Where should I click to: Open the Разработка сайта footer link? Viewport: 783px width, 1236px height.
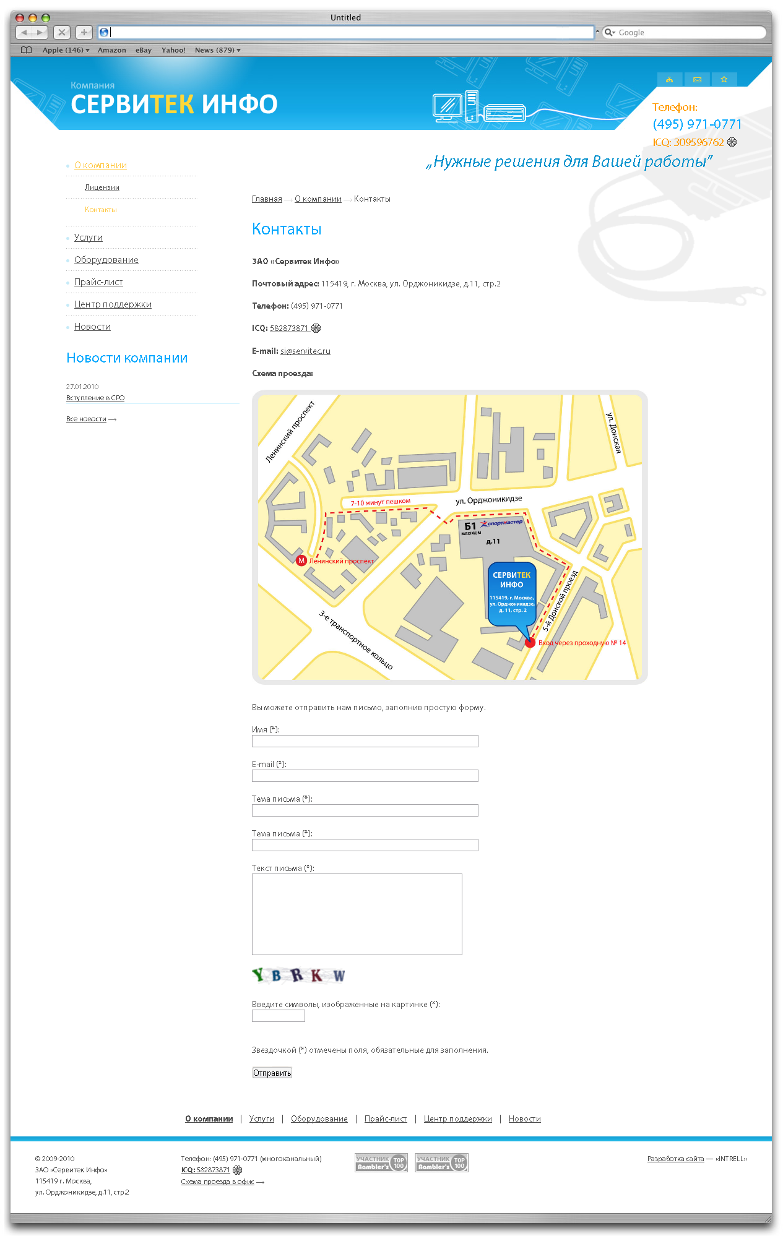point(676,1159)
